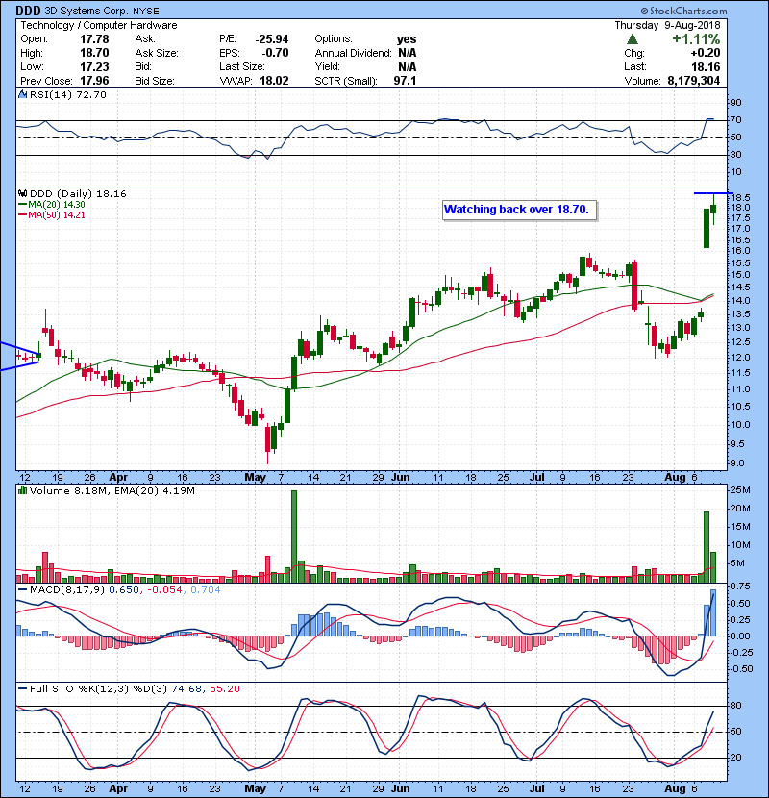This screenshot has height=798, width=769.
Task: Click 'Technology / Computer Hardware' sector text
Action: [99, 25]
